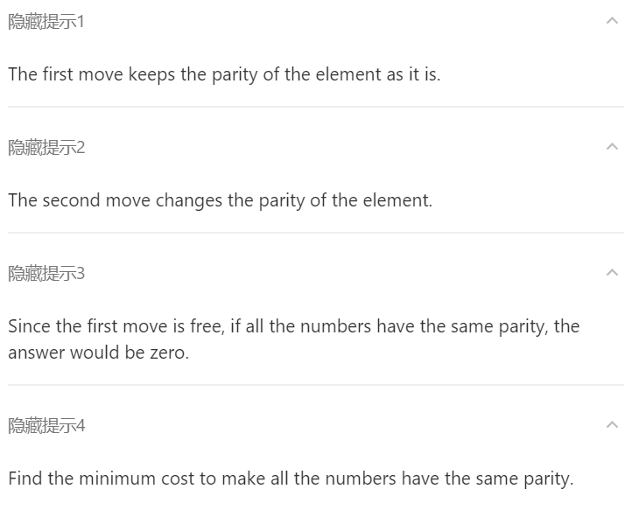The width and height of the screenshot is (639, 510).
Task: Click the 隐藏提示4 header label
Action: coord(46,426)
